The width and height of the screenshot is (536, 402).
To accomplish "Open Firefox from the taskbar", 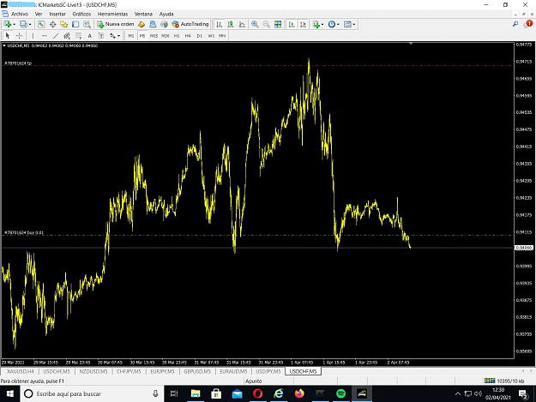I will click(x=299, y=393).
